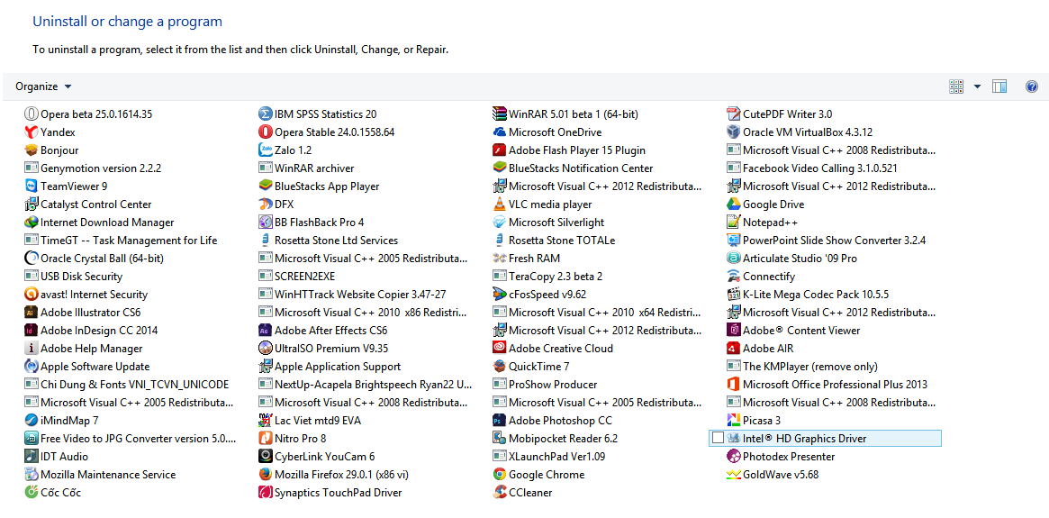Select the Apple Software Update entry
Image resolution: width=1049 pixels, height=518 pixels.
tap(87, 367)
